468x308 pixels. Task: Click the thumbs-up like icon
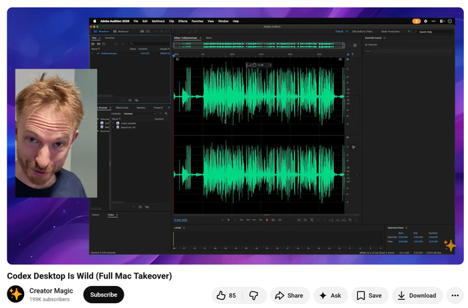point(221,295)
